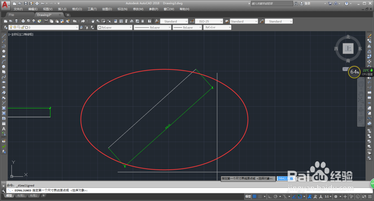This screenshot has width=374, height=201.
Task: Open the 绘图(D) menu
Action: click(107, 9)
